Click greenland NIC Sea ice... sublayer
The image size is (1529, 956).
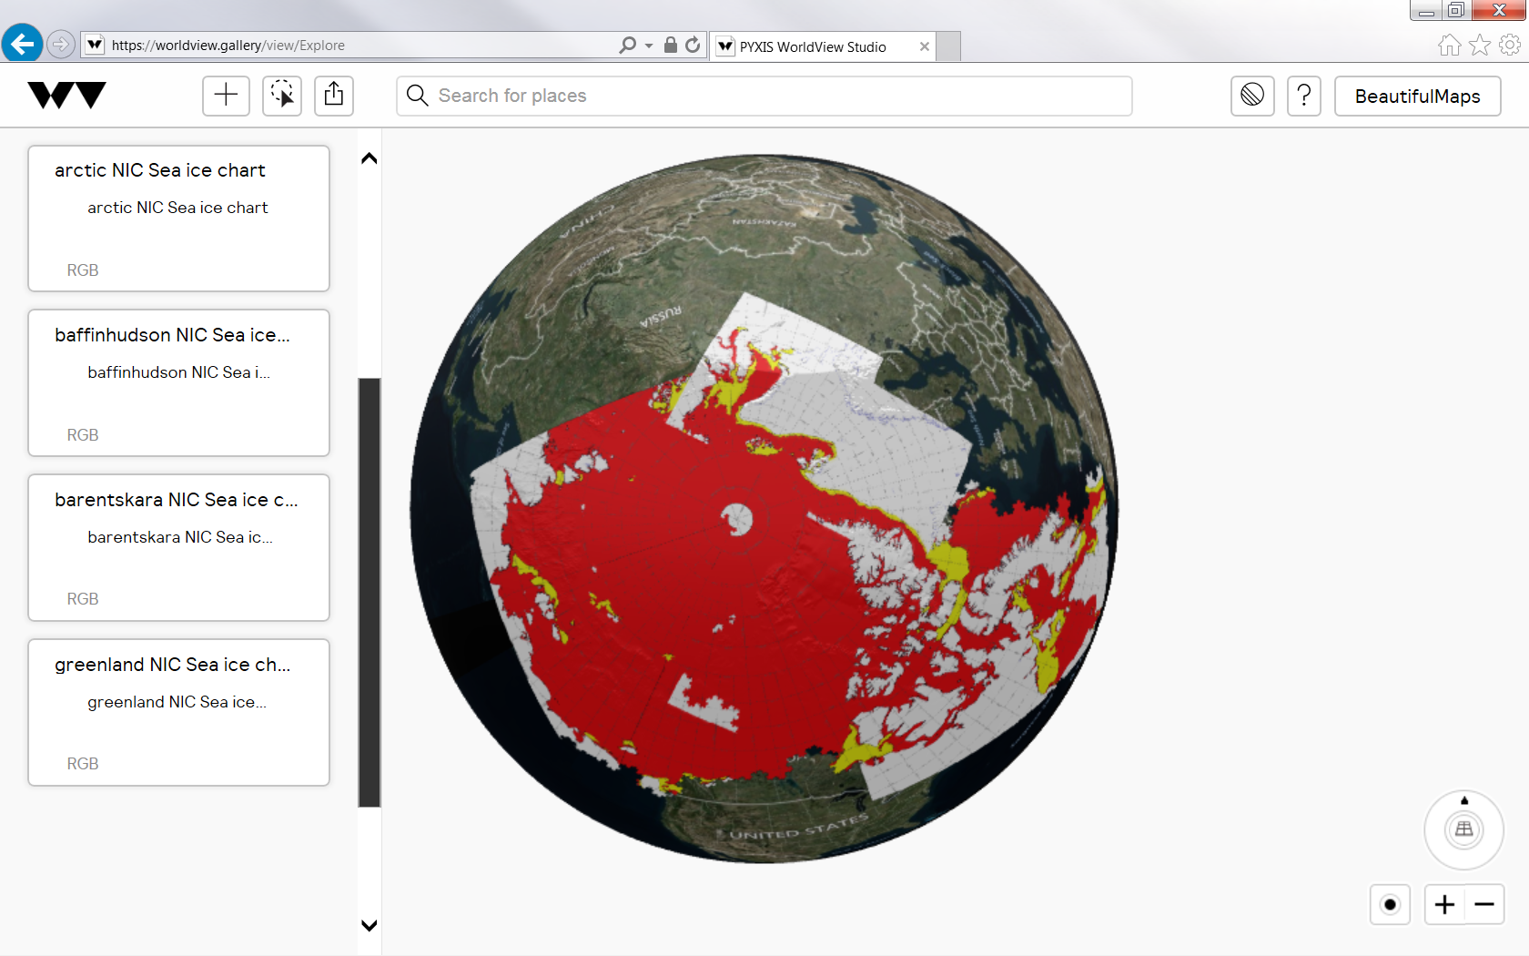(x=177, y=702)
